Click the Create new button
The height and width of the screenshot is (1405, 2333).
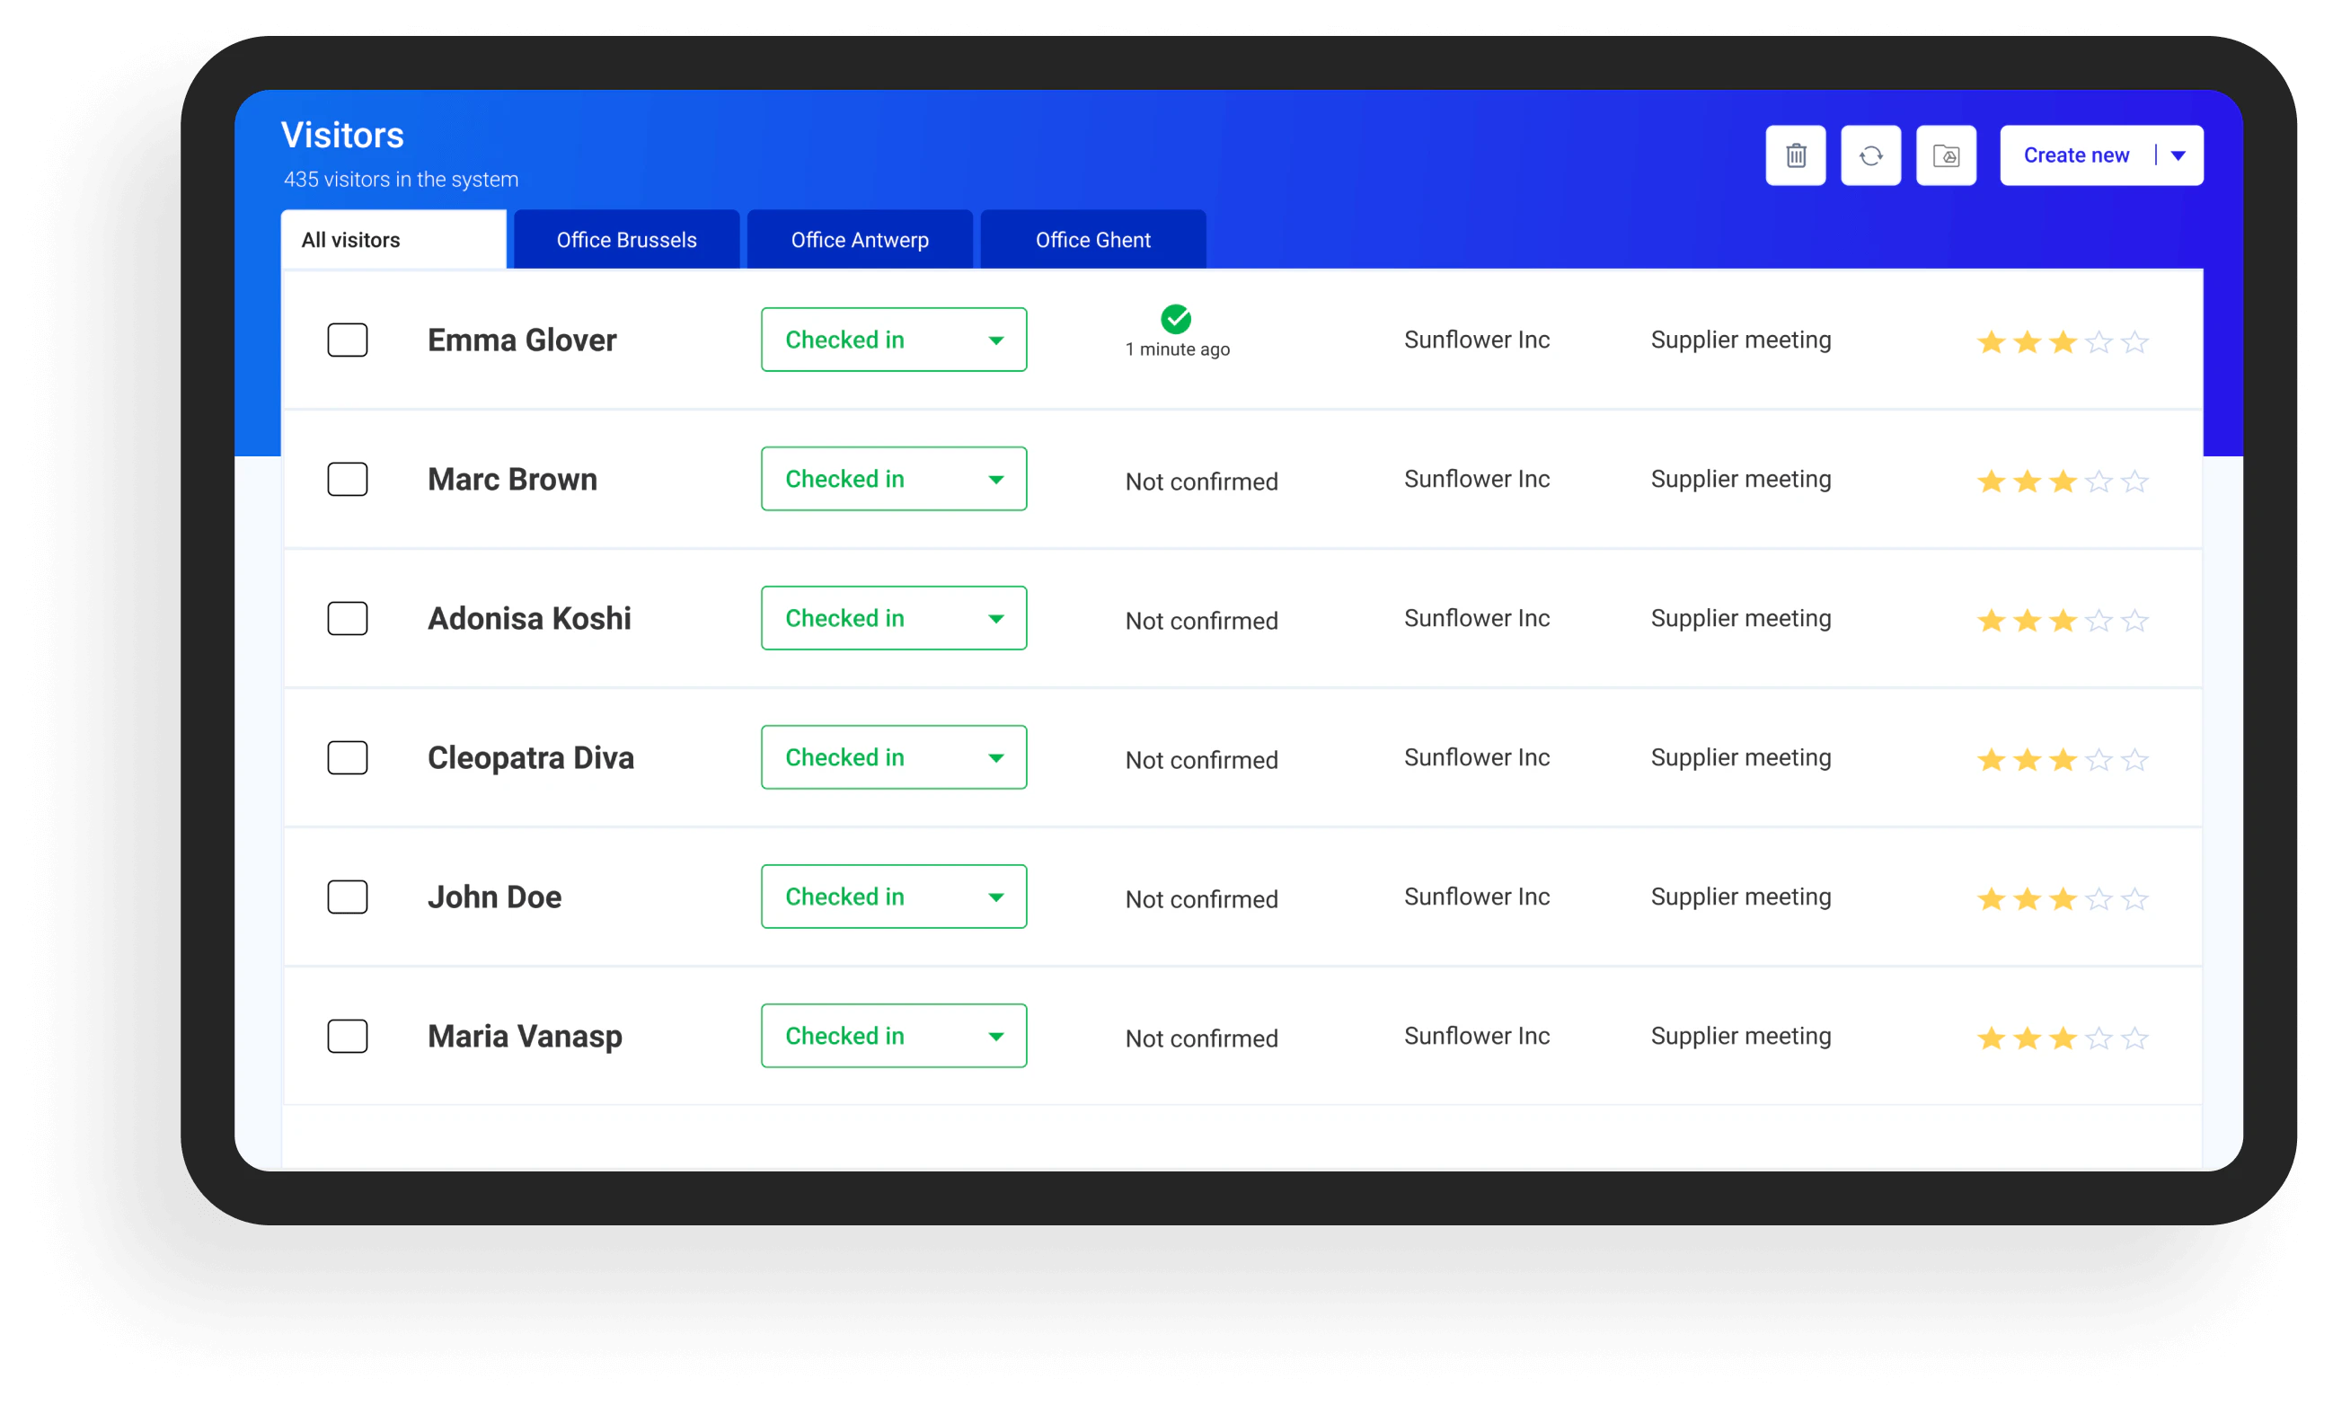[x=2075, y=155]
